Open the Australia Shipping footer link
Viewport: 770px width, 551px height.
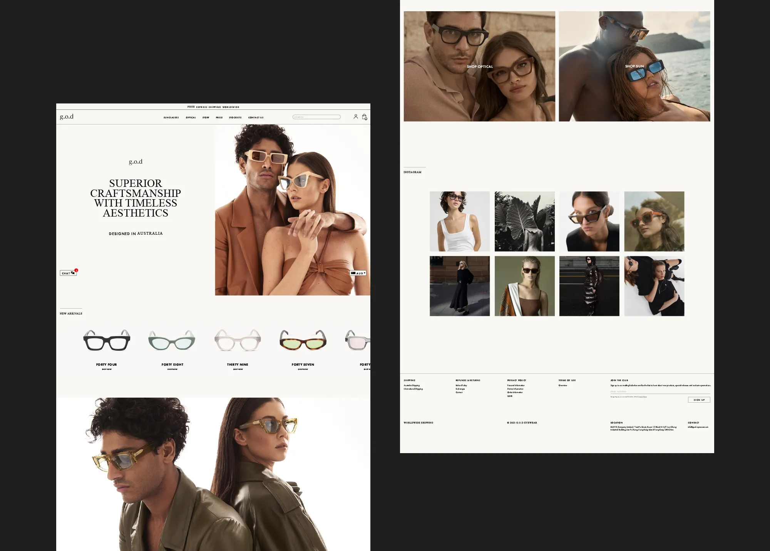click(412, 385)
